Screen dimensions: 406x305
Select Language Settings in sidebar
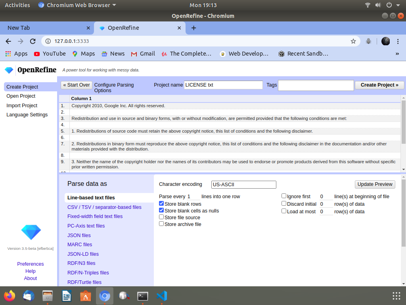click(x=27, y=115)
